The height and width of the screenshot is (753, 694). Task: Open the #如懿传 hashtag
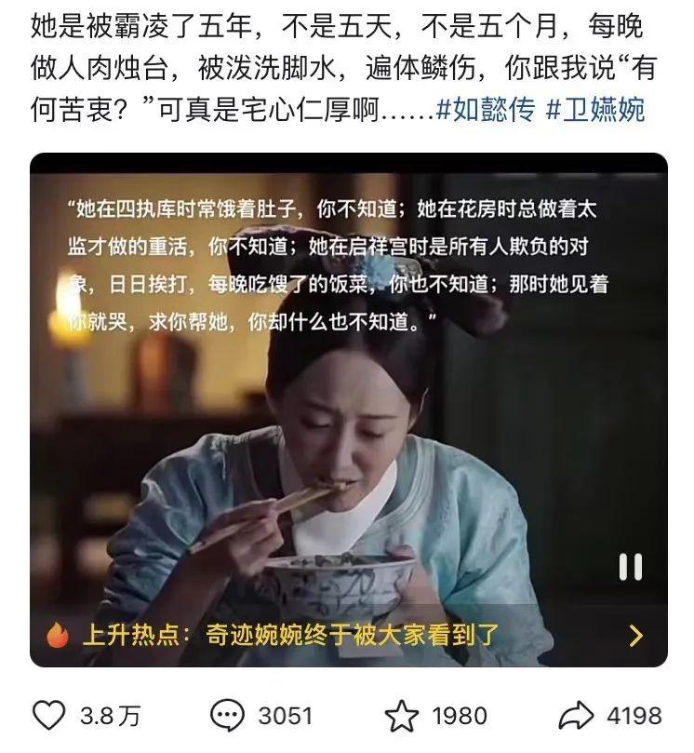click(x=486, y=109)
